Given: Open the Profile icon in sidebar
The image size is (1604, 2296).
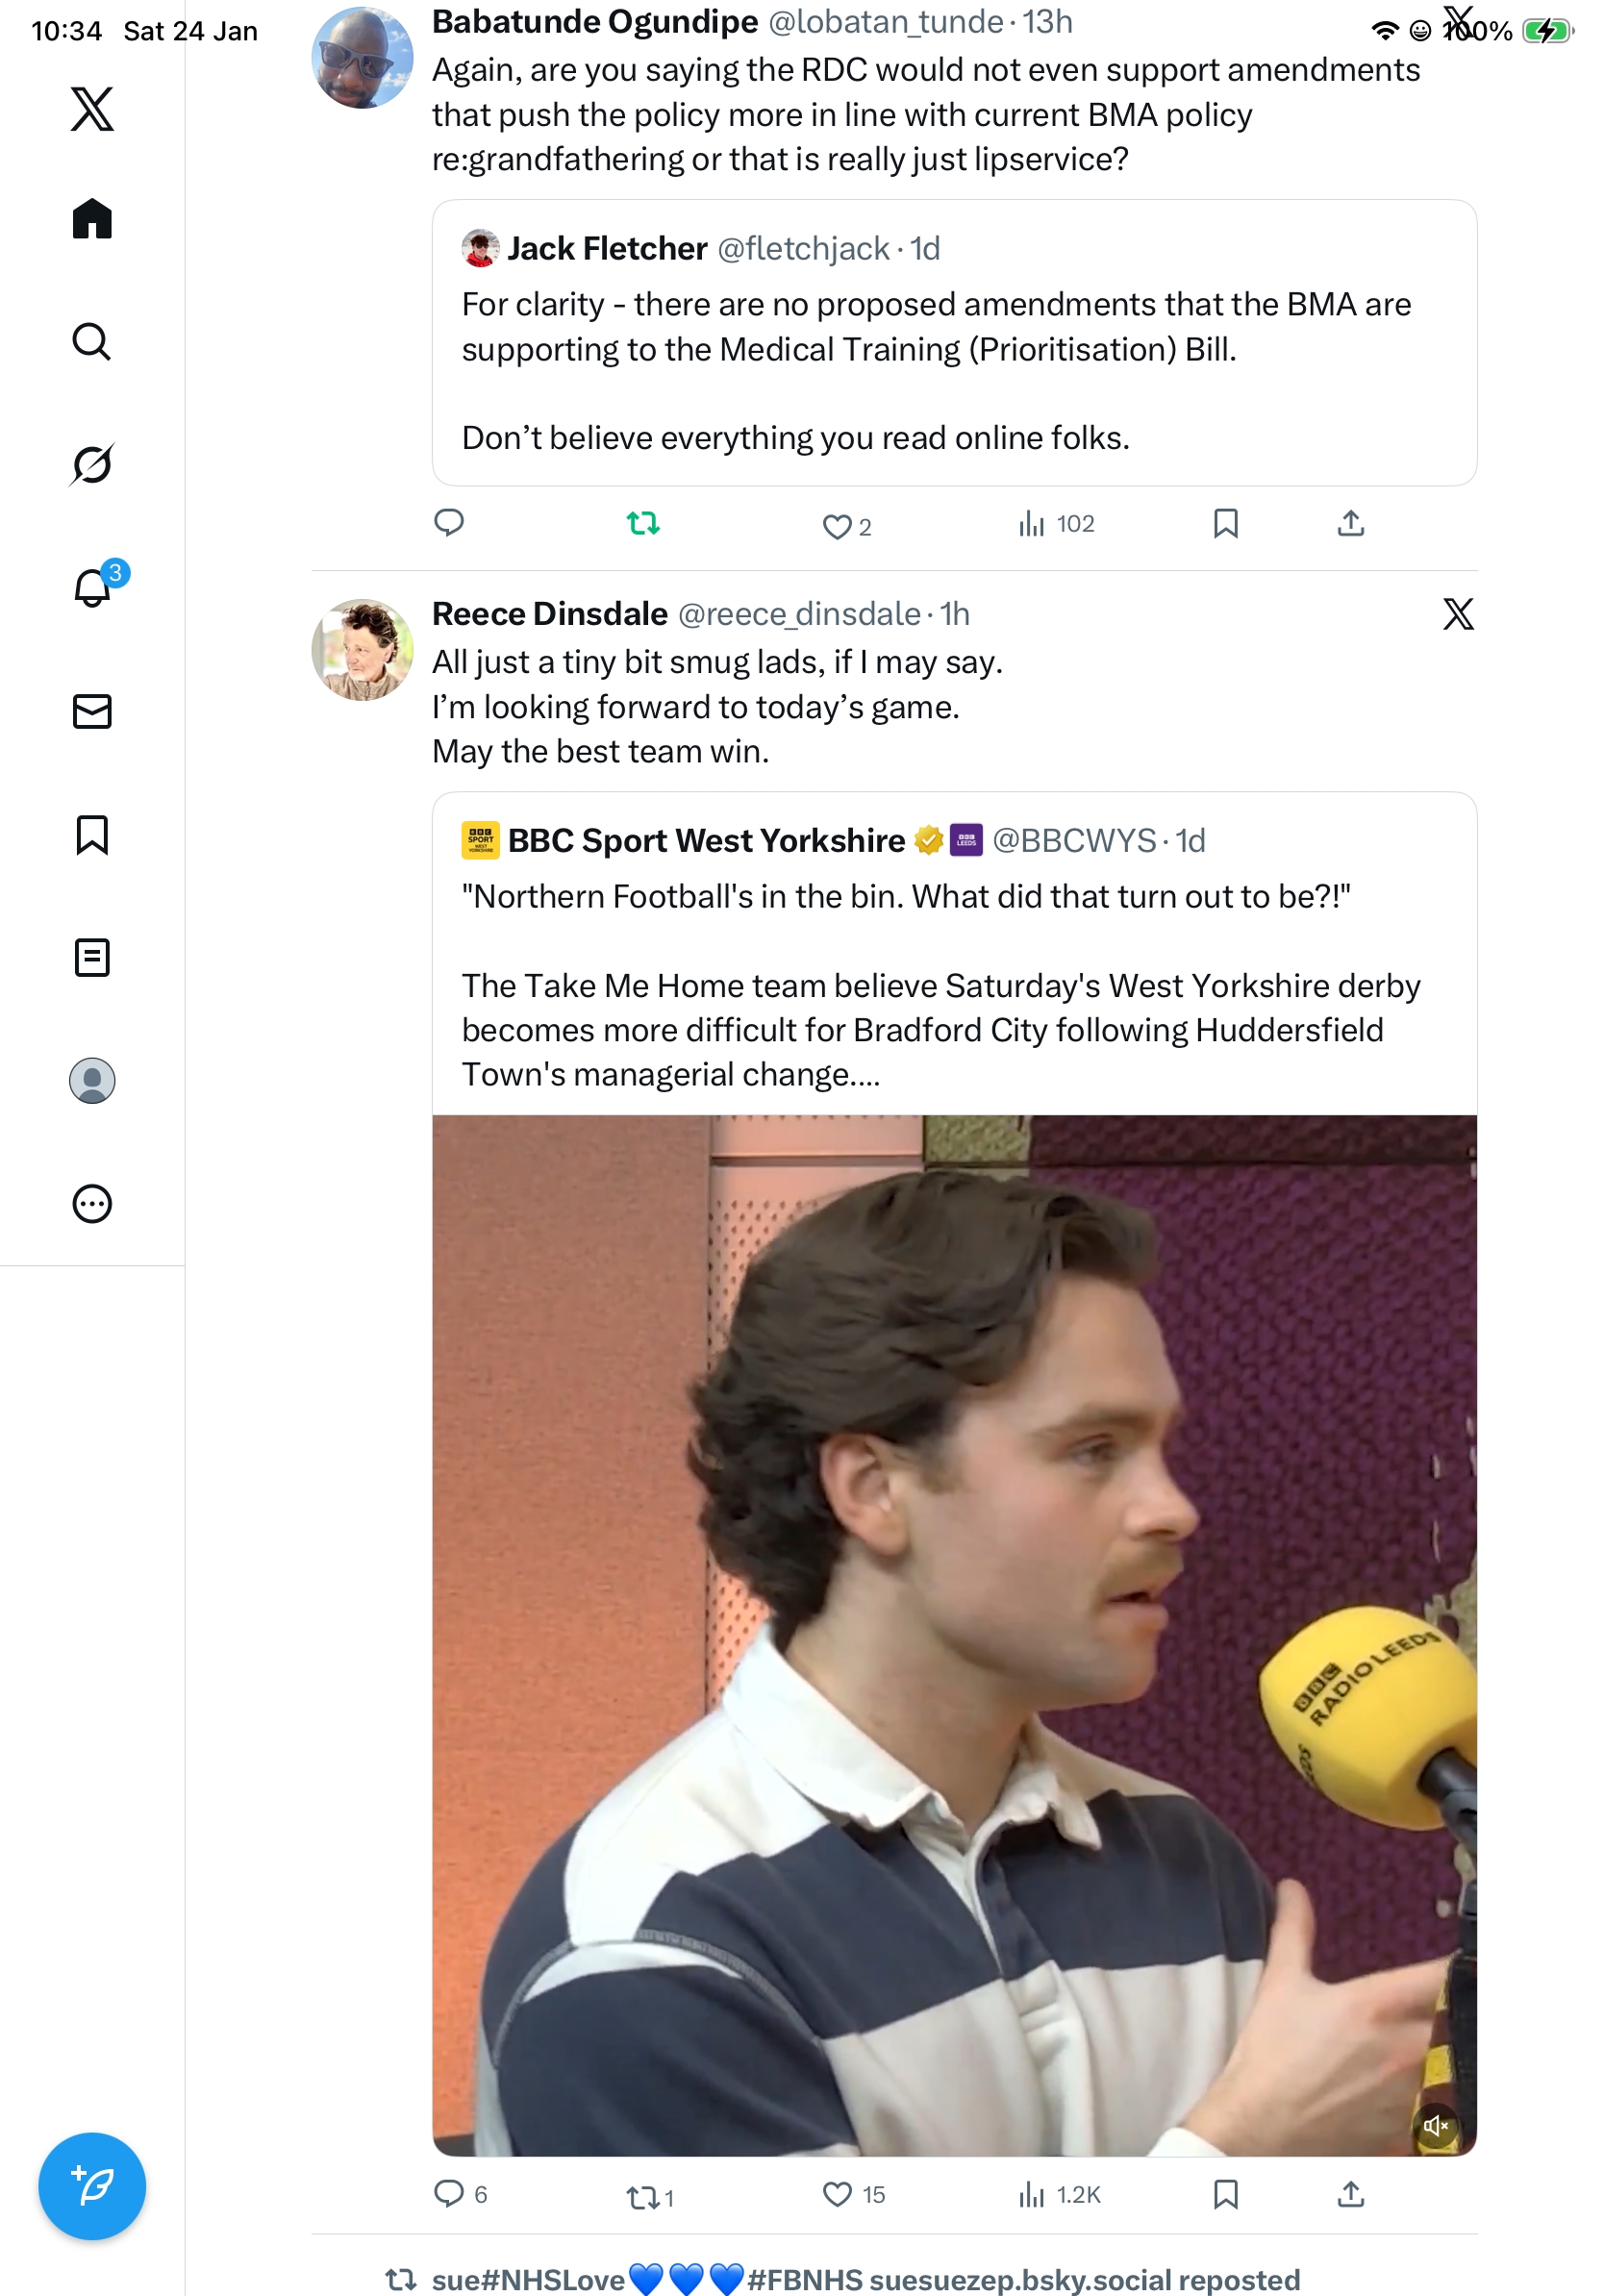Looking at the screenshot, I should (x=92, y=1081).
